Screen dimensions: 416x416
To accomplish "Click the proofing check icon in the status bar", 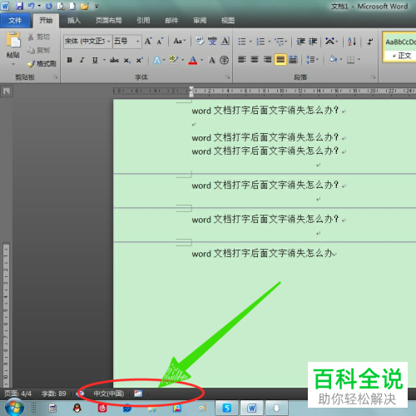I will click(81, 394).
